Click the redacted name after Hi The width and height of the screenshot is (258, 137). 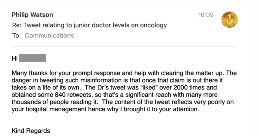[x=33, y=58]
